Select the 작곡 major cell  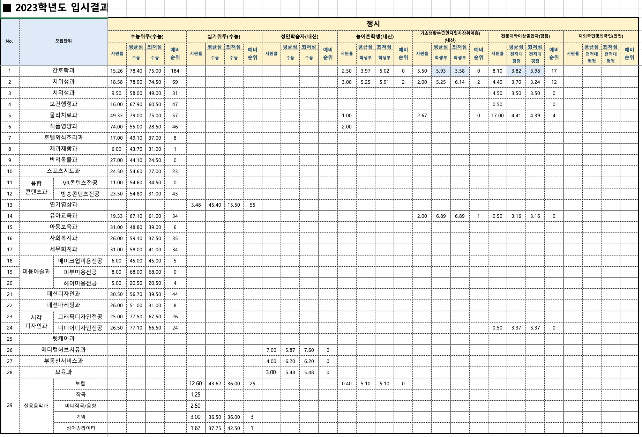(x=80, y=394)
